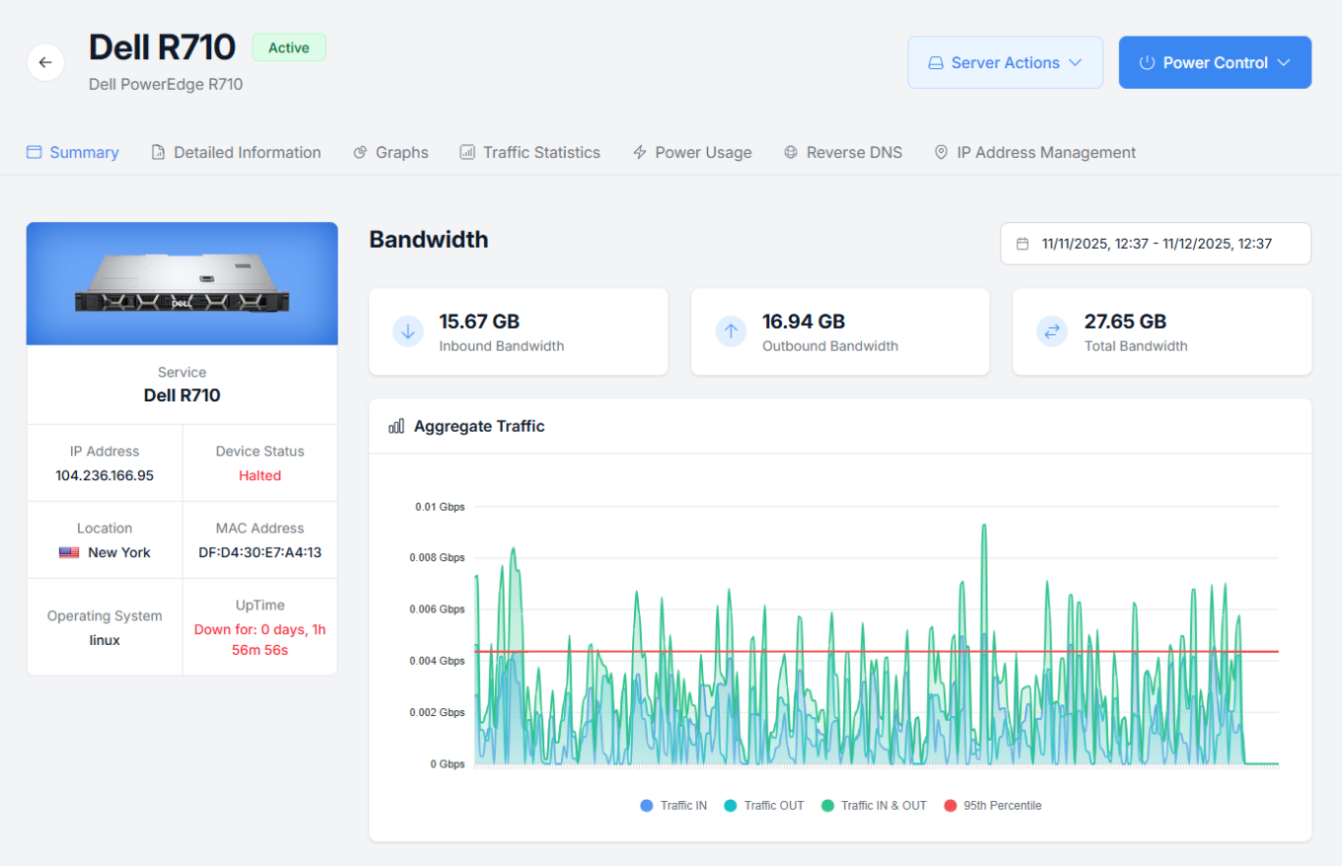This screenshot has width=1342, height=866.
Task: Open the Reverse DNS tab
Action: 843,152
